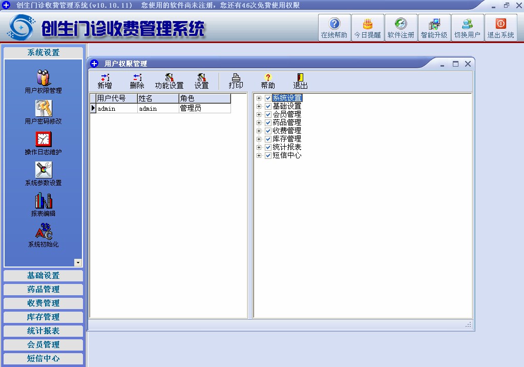Image resolution: width=524 pixels, height=367 pixels.
Task: Launch 智能升级 upgrade
Action: click(434, 28)
